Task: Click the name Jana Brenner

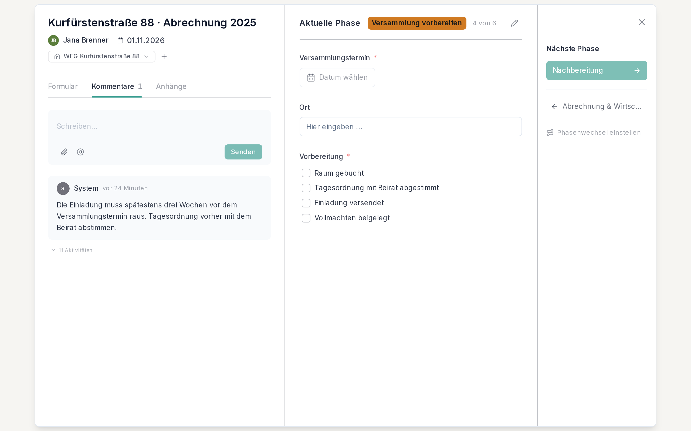Action: coord(86,40)
